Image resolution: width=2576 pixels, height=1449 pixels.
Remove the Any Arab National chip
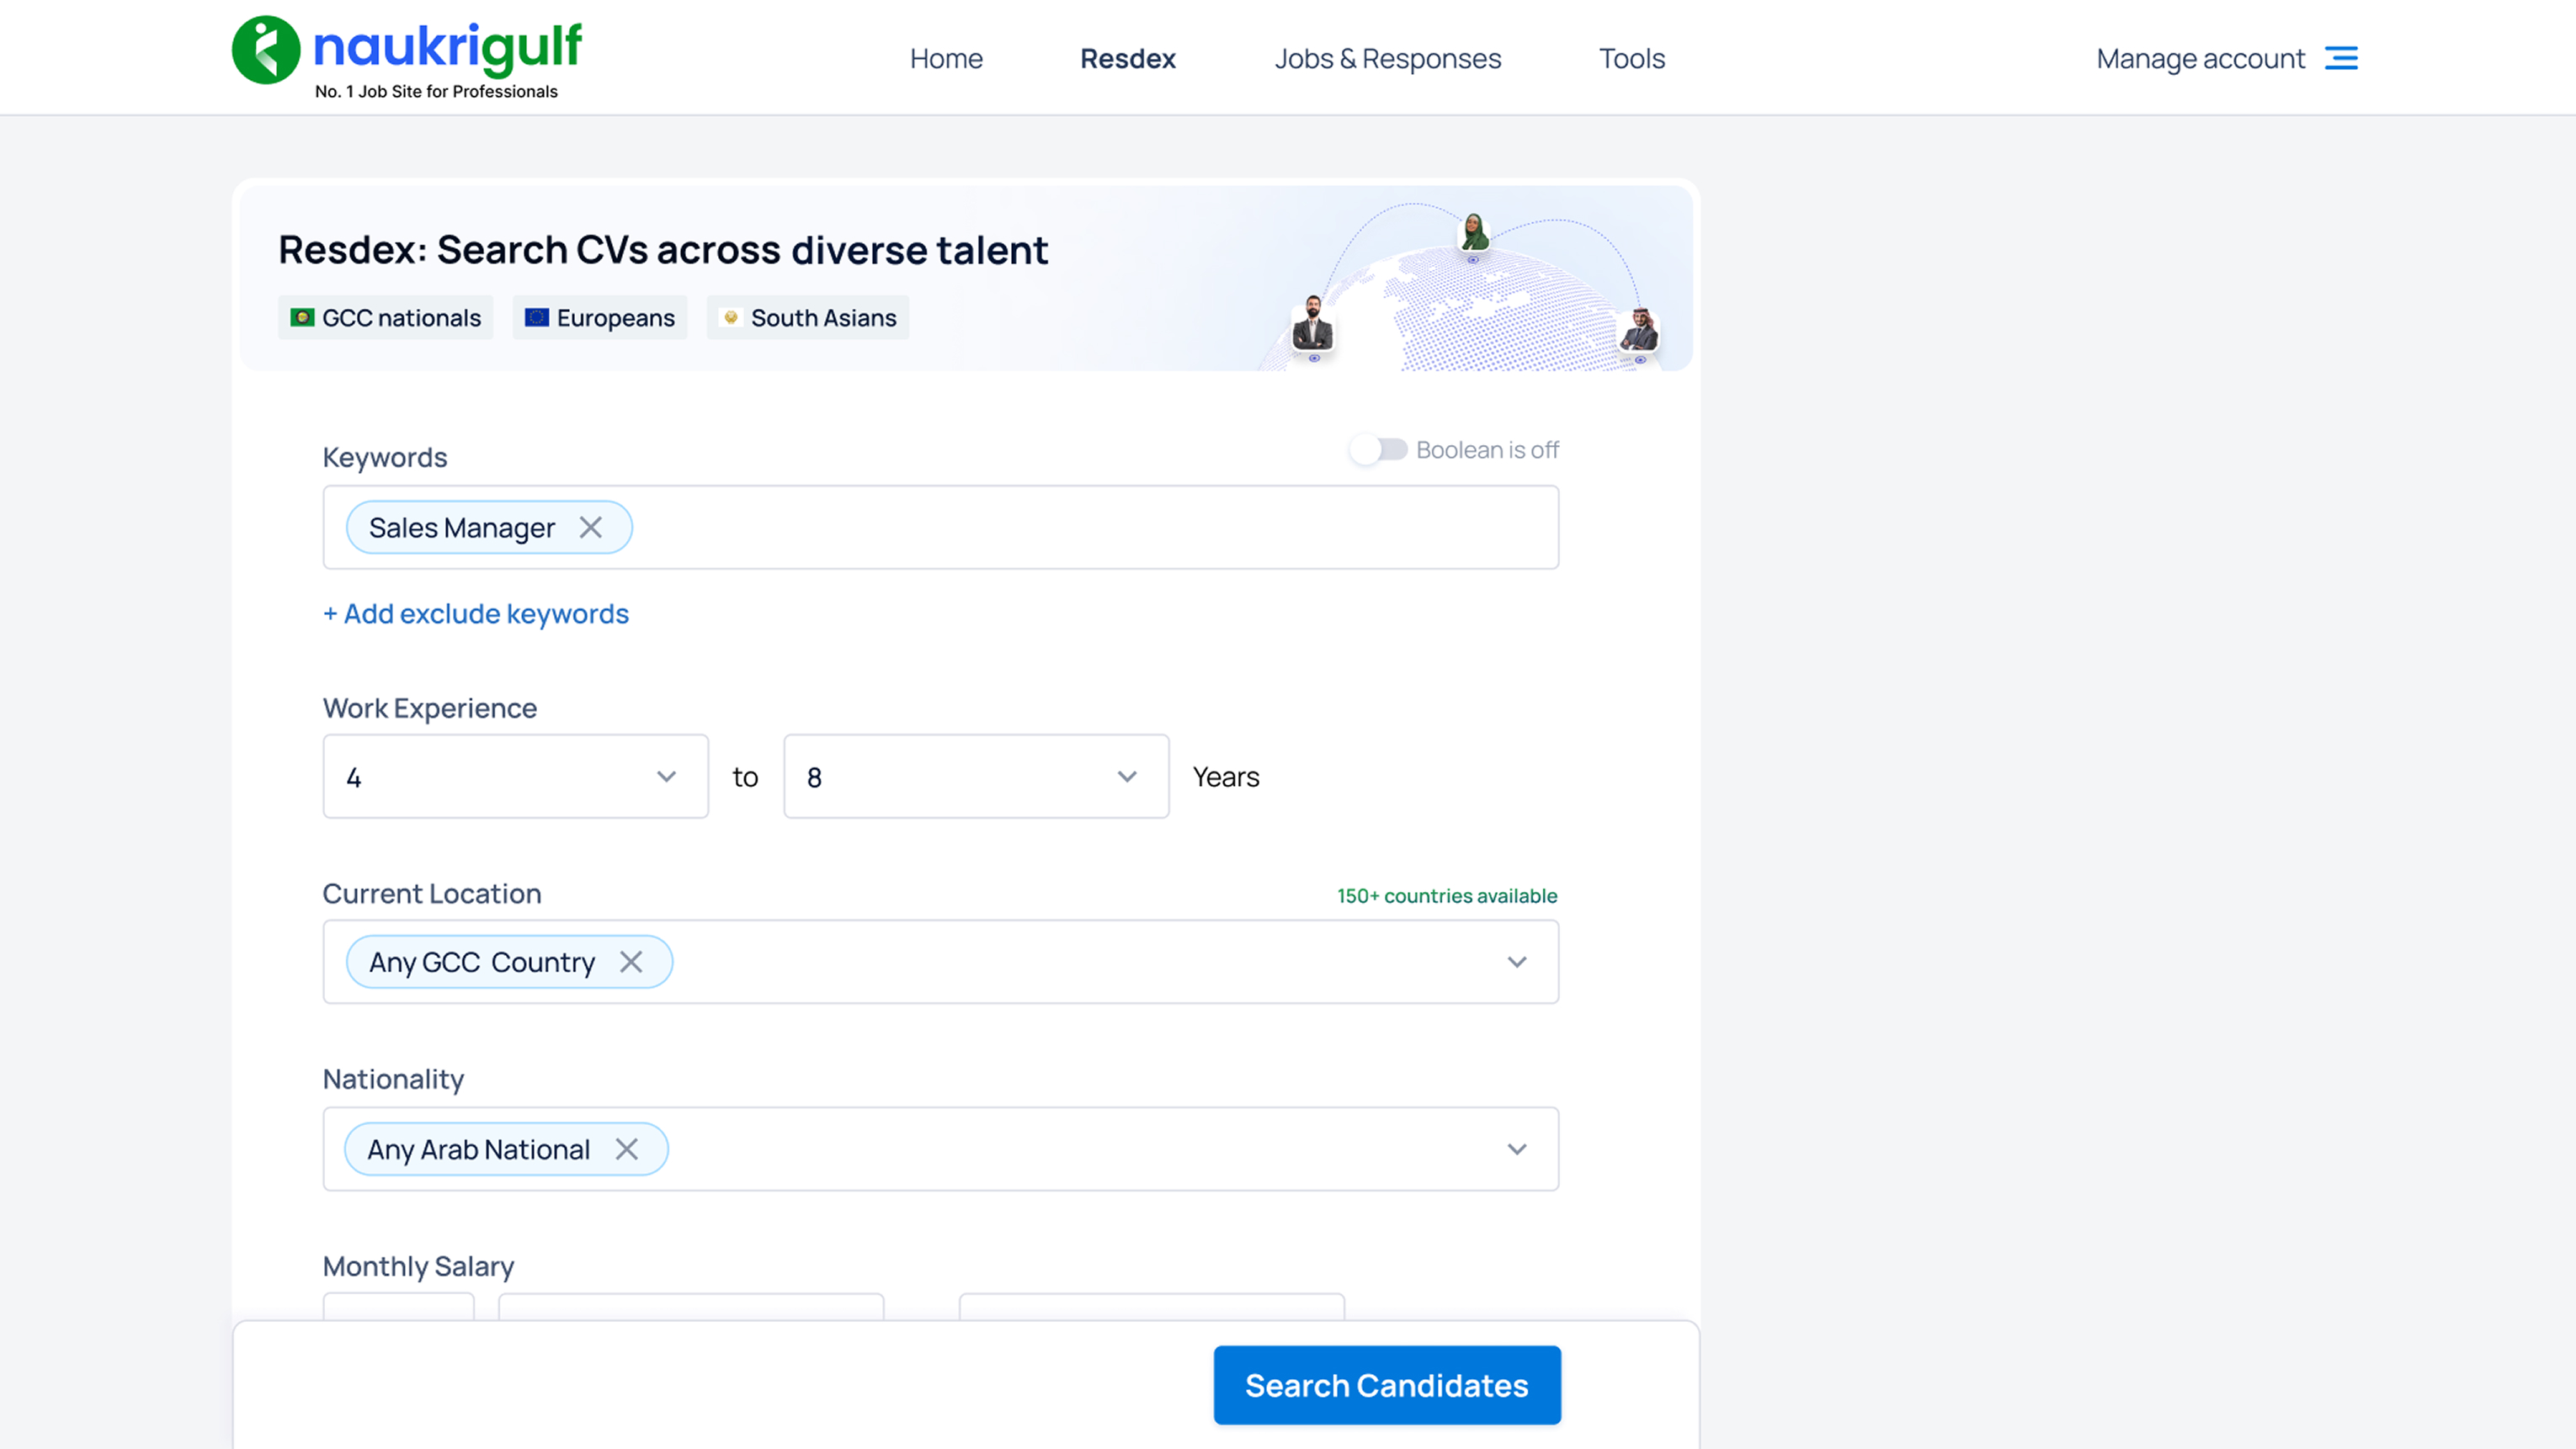click(627, 1149)
